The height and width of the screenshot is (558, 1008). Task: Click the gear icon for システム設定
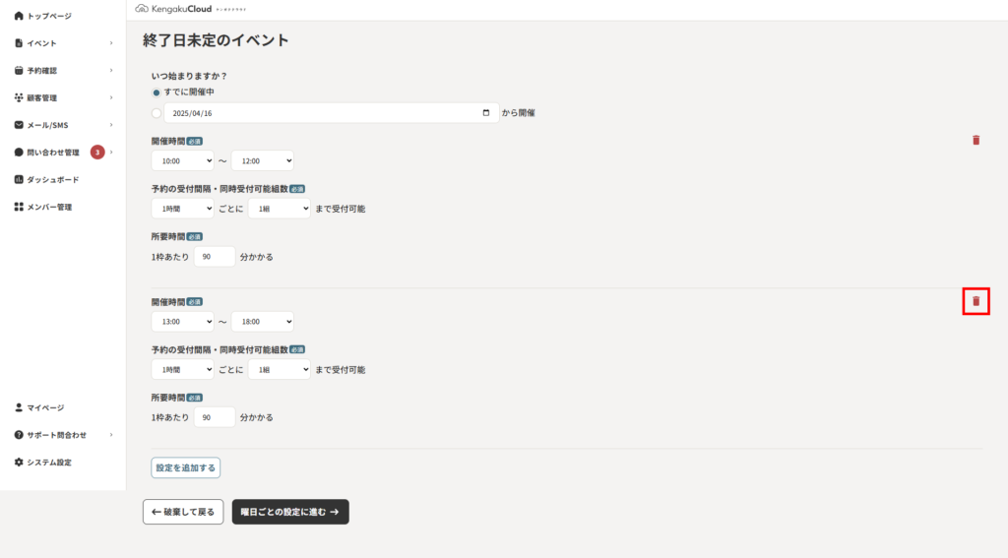19,463
